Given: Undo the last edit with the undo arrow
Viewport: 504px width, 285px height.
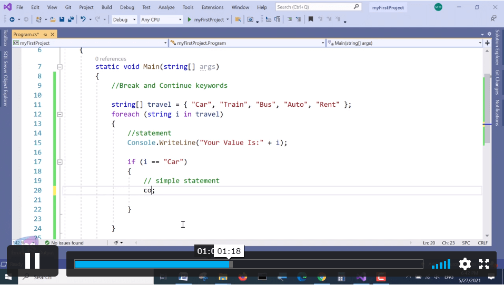Looking at the screenshot, I should pyautogui.click(x=83, y=19).
